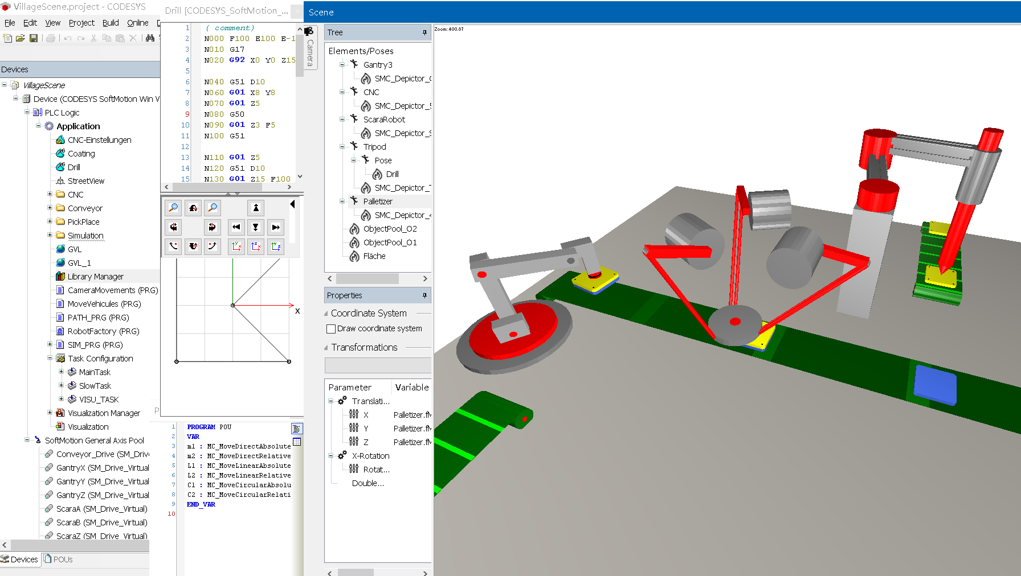Collapse the Task Configuration node

point(50,358)
